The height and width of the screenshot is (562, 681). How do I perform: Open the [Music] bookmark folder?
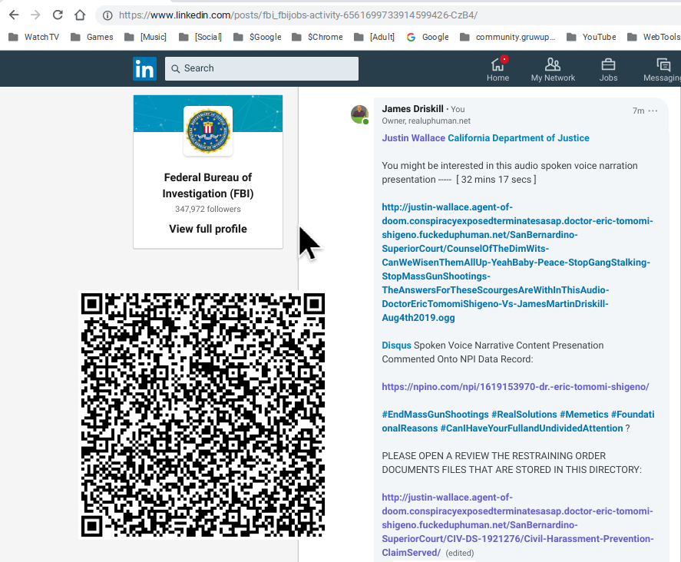point(146,38)
